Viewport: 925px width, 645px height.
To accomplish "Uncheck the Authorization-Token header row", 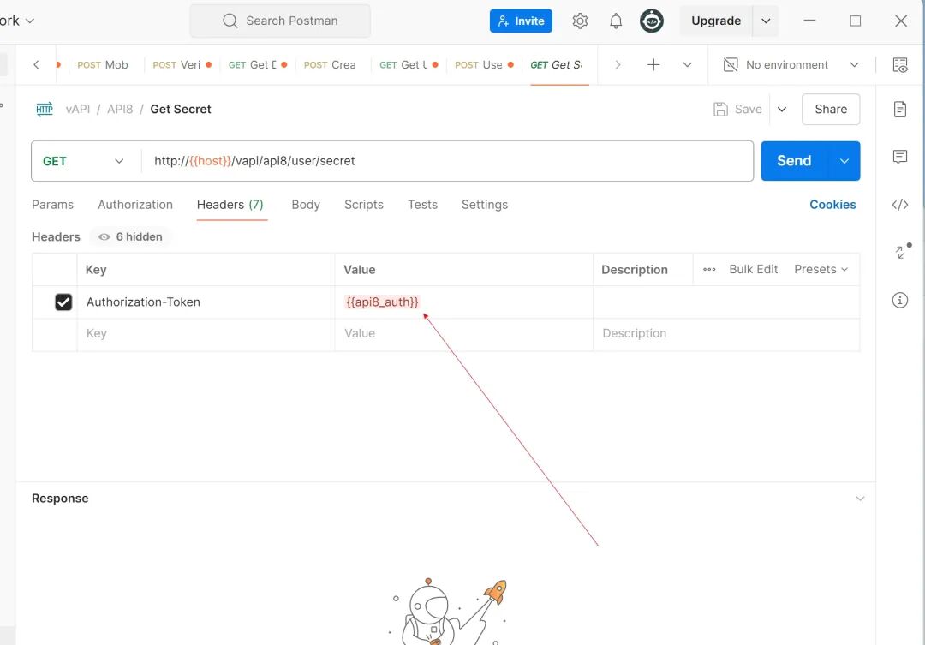I will click(63, 302).
